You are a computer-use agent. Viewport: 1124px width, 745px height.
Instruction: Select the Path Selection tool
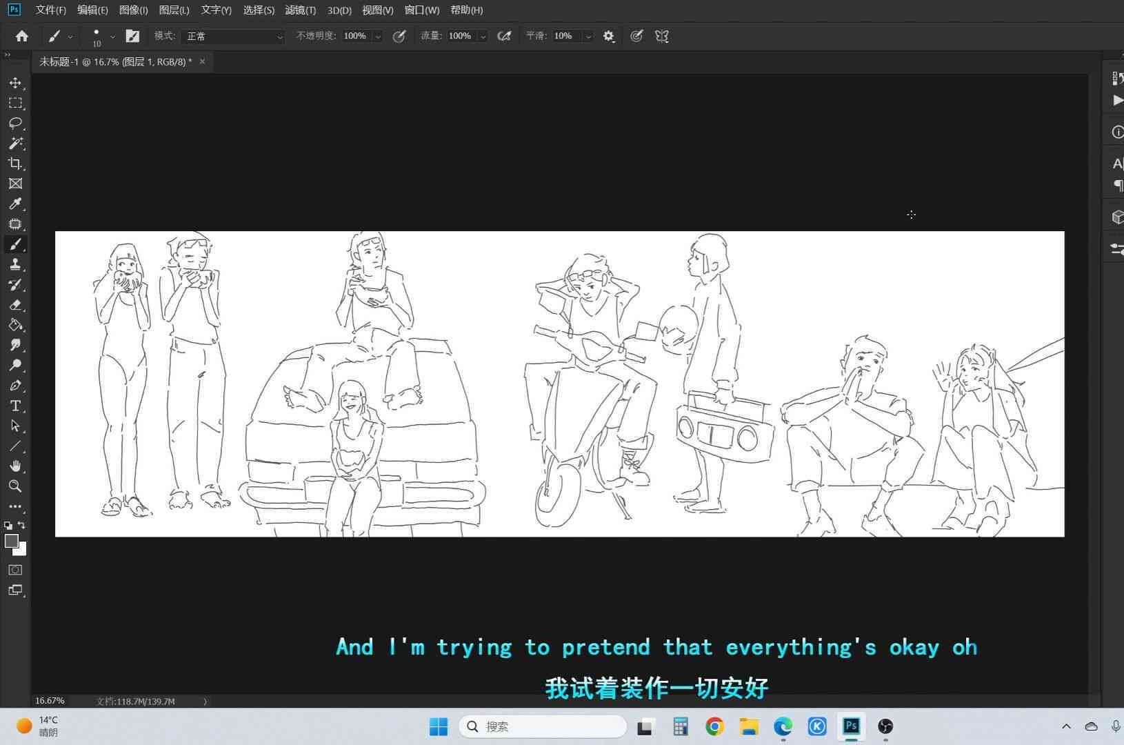[x=15, y=426]
